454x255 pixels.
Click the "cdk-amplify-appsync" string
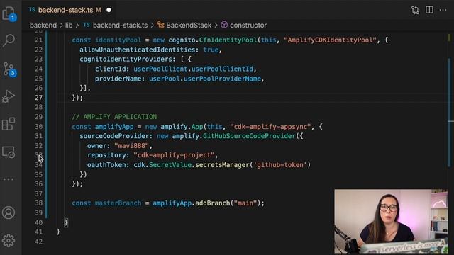click(270, 127)
